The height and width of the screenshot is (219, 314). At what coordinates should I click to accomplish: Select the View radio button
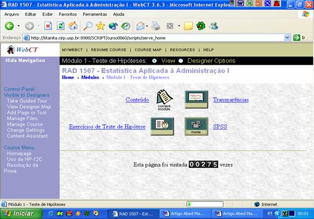(x=154, y=61)
